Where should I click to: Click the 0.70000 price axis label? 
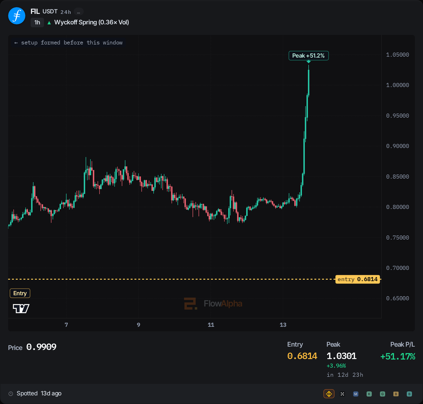tap(398, 268)
